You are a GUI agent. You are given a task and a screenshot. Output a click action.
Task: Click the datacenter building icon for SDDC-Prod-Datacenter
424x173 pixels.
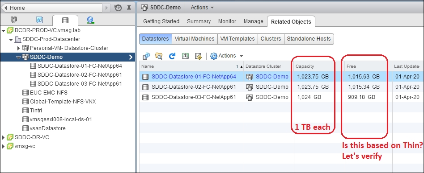[18, 39]
